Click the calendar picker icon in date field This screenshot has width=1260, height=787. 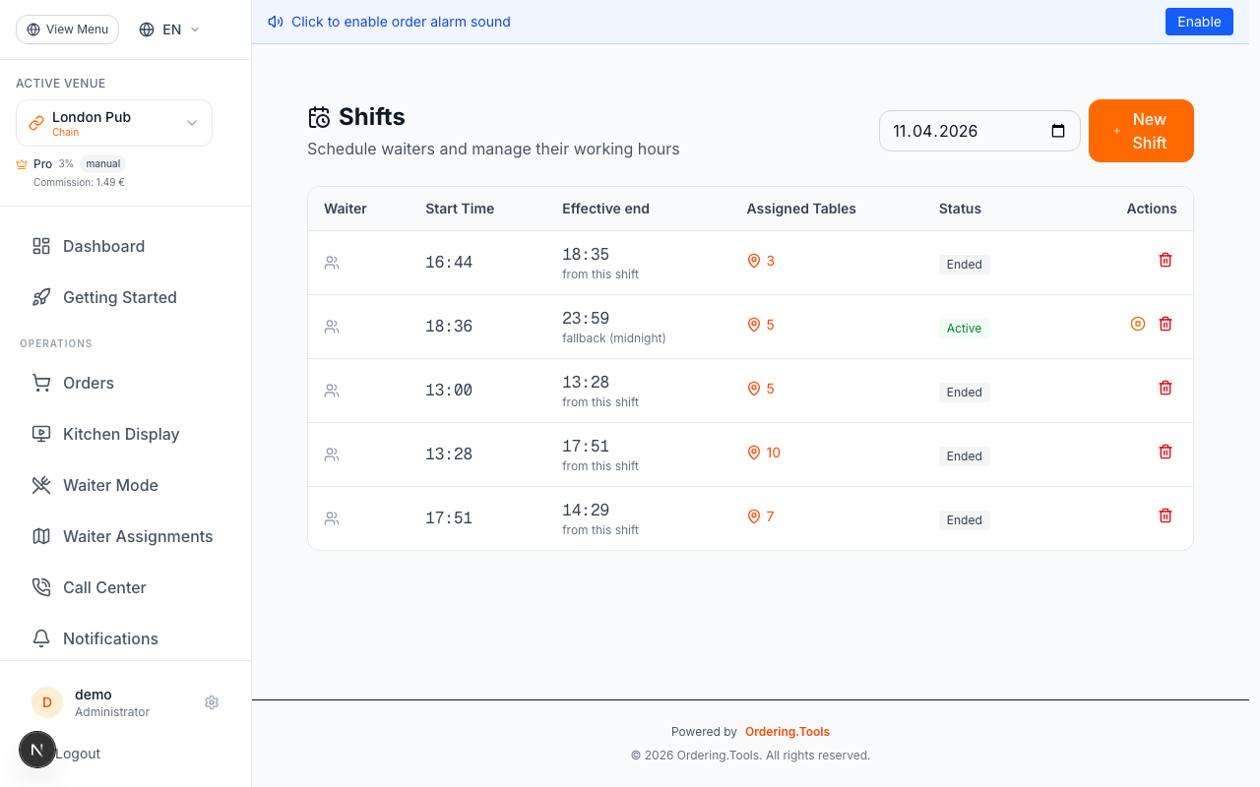coord(1058,131)
